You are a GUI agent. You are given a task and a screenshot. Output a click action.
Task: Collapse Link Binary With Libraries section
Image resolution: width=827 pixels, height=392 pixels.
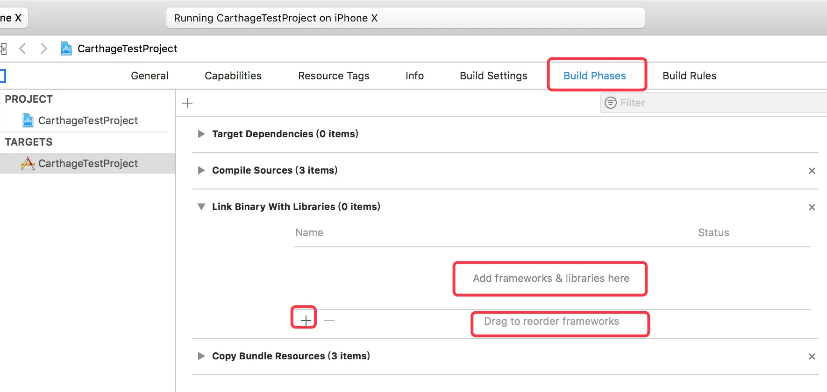tap(201, 207)
